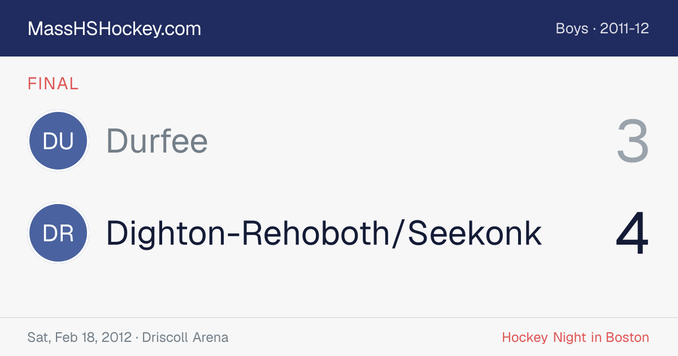Click the winning score of 4
The height and width of the screenshot is (356, 678).
click(x=632, y=233)
